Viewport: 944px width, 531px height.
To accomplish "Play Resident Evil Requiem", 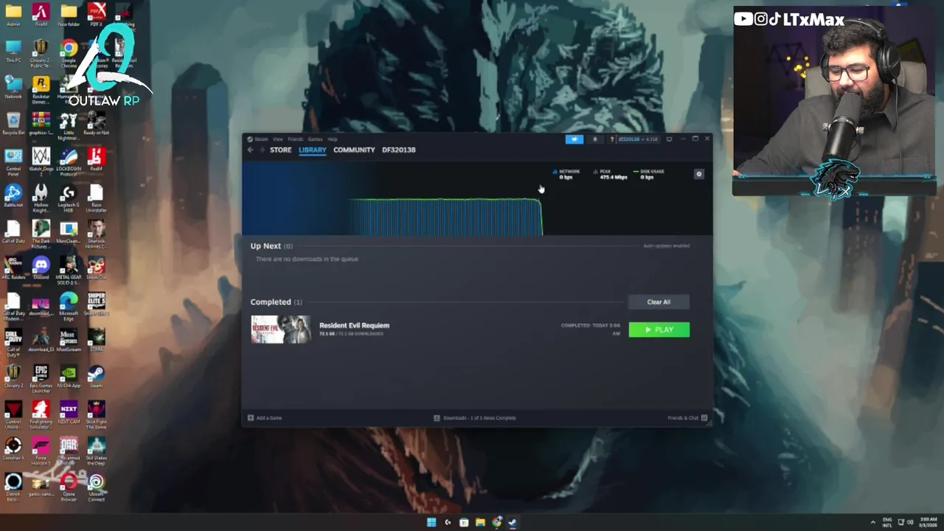I will (659, 330).
